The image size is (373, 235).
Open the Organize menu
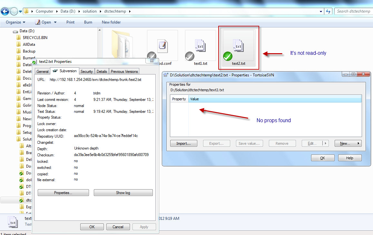click(x=15, y=22)
